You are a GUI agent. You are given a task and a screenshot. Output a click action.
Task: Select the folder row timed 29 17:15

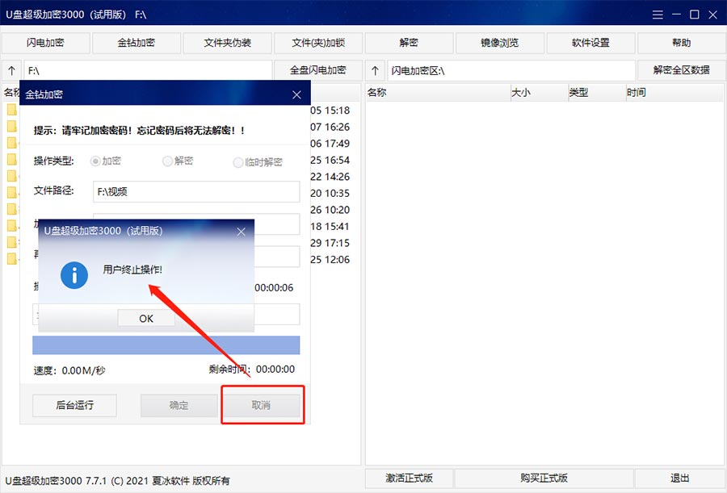coord(330,243)
